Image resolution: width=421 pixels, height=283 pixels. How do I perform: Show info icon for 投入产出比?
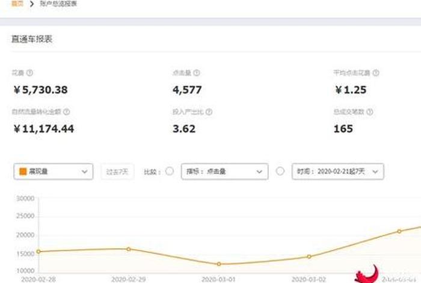[x=208, y=112]
